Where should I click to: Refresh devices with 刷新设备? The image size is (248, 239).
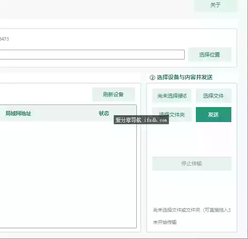click(113, 94)
